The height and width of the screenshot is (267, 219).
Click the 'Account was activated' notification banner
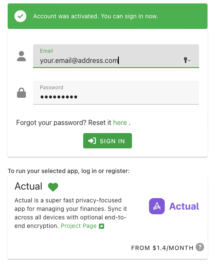107,16
